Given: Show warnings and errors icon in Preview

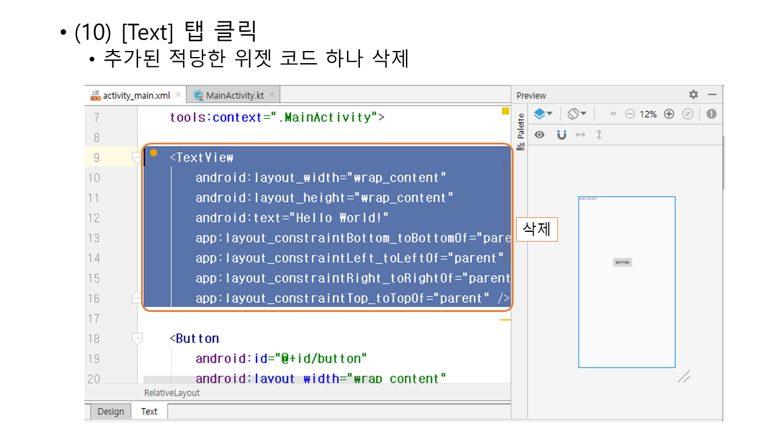Looking at the screenshot, I should tap(711, 114).
